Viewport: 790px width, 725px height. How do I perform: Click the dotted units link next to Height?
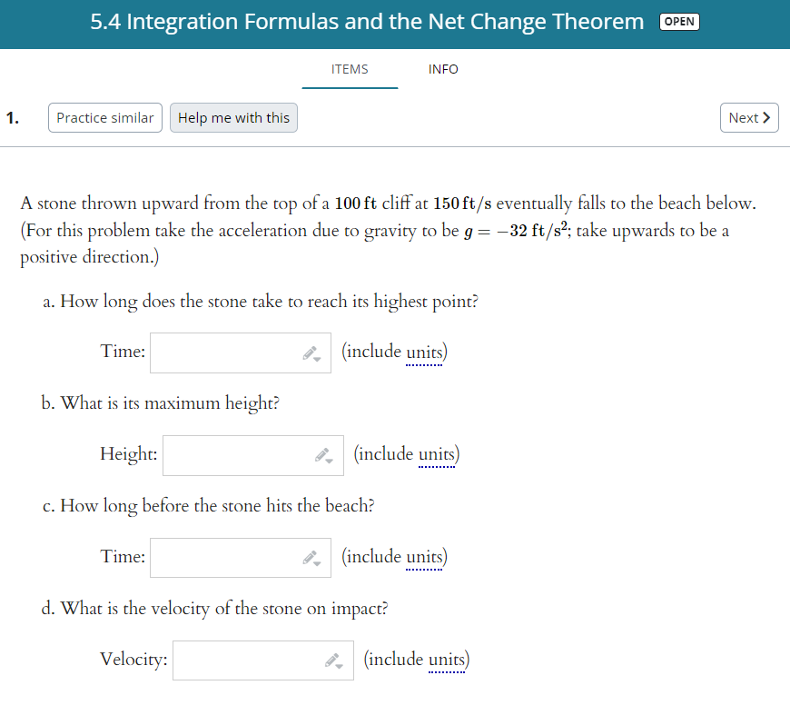point(437,453)
